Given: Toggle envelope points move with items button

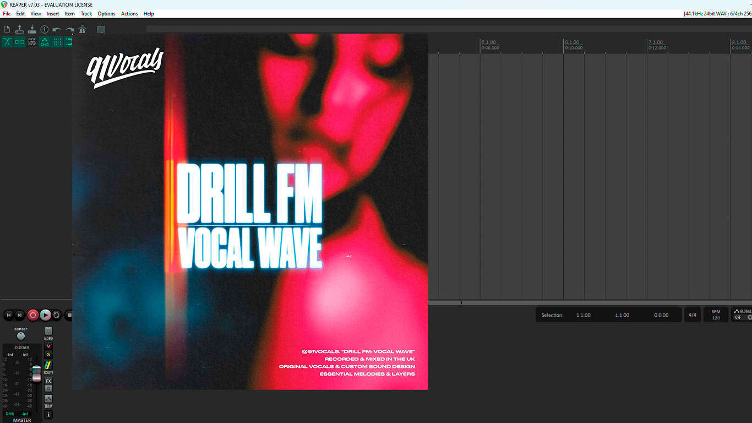Looking at the screenshot, I should [45, 42].
